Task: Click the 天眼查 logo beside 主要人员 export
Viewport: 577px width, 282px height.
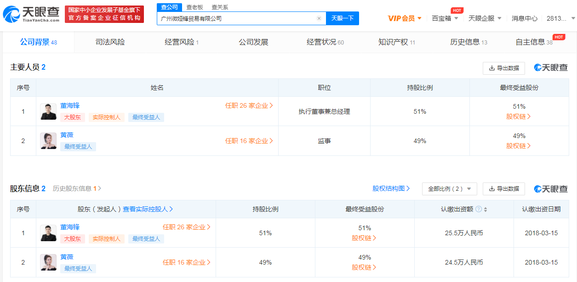Action: pyautogui.click(x=551, y=68)
